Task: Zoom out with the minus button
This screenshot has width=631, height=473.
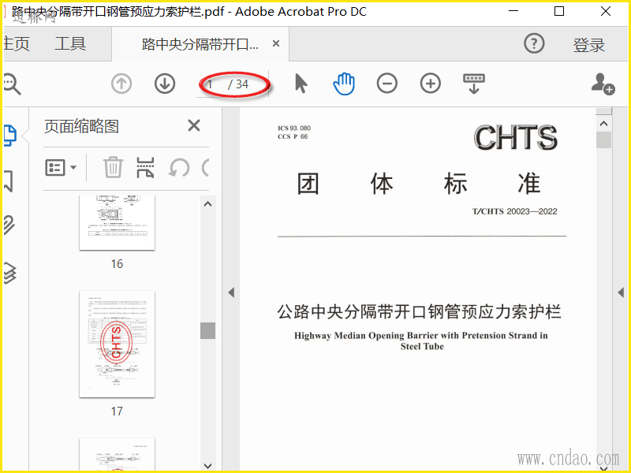Action: click(387, 84)
